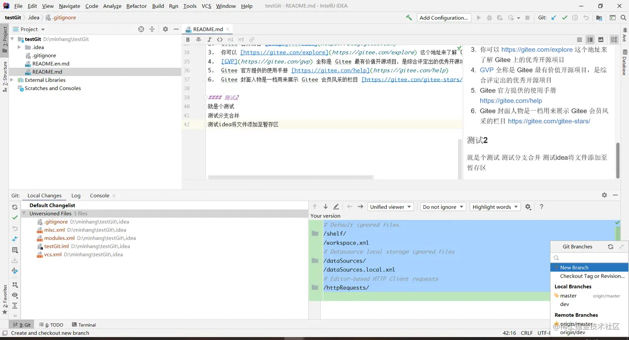Switch to preview-only view mode
Image resolution: width=629 pixels, height=340 pixels.
pyautogui.click(x=601, y=39)
